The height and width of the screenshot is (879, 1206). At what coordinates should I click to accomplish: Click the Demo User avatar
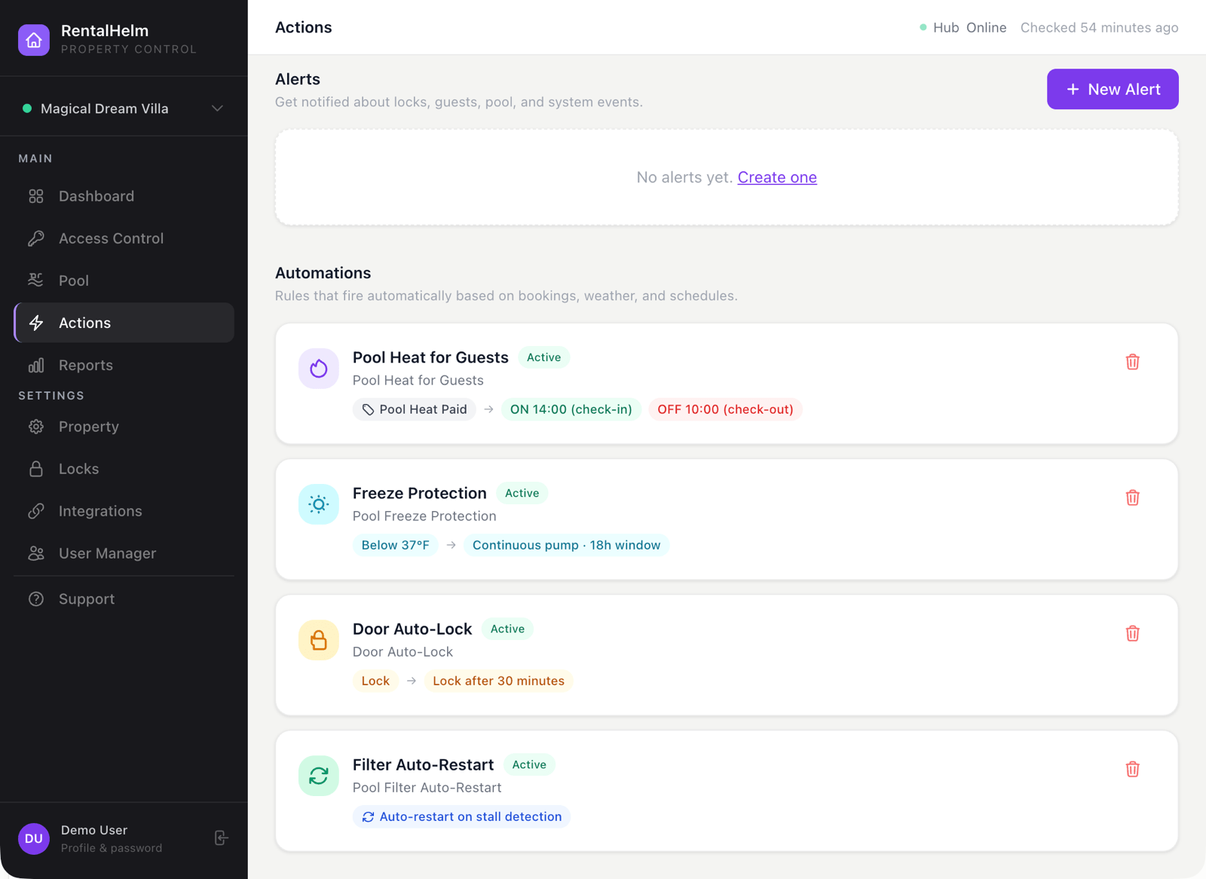point(33,838)
